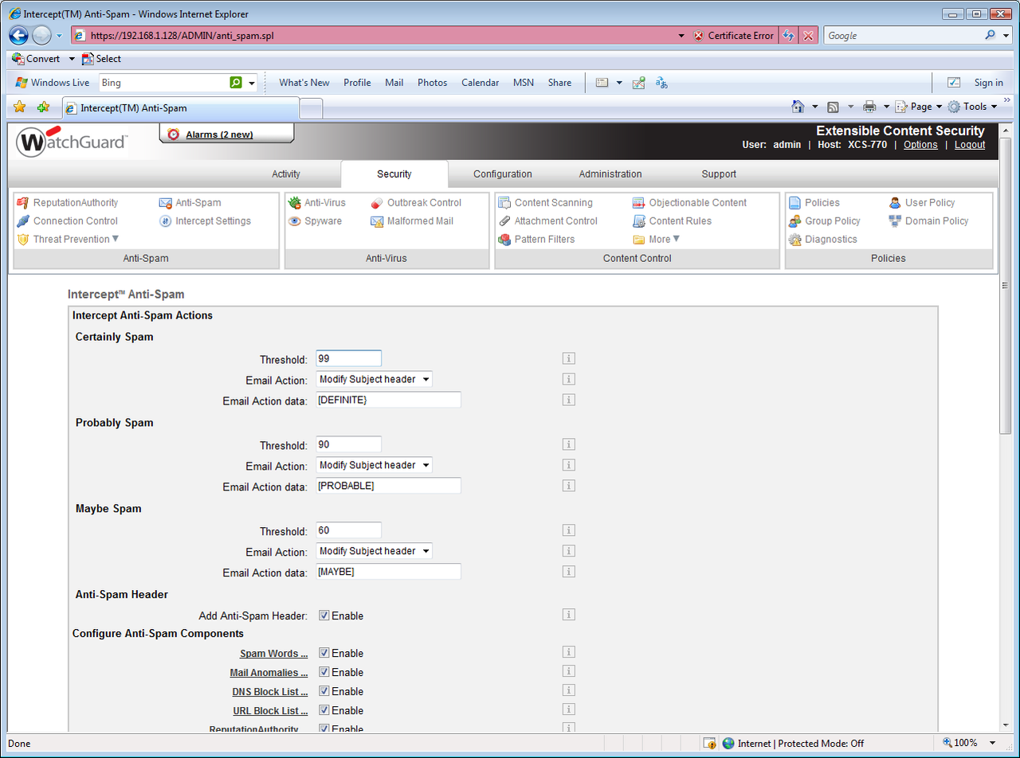Open Probably Spam Email Action dropdown
Image resolution: width=1020 pixels, height=758 pixels.
tap(375, 465)
